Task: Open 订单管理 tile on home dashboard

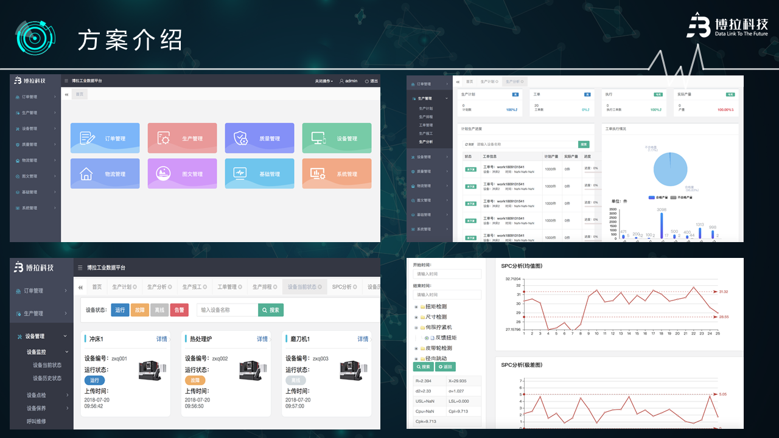Action: (x=105, y=138)
